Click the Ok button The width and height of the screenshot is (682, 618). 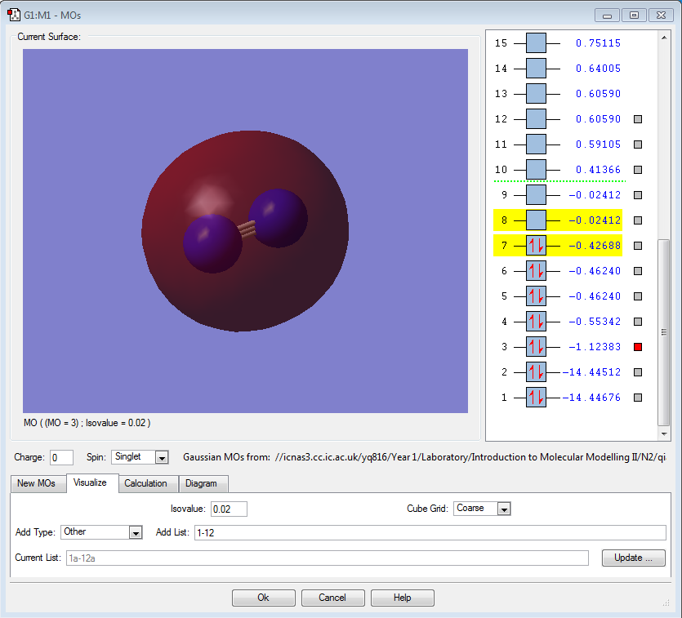click(263, 598)
